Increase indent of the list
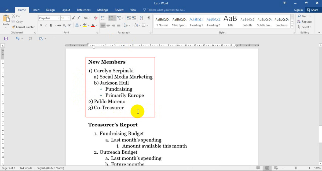 [x=134, y=18]
